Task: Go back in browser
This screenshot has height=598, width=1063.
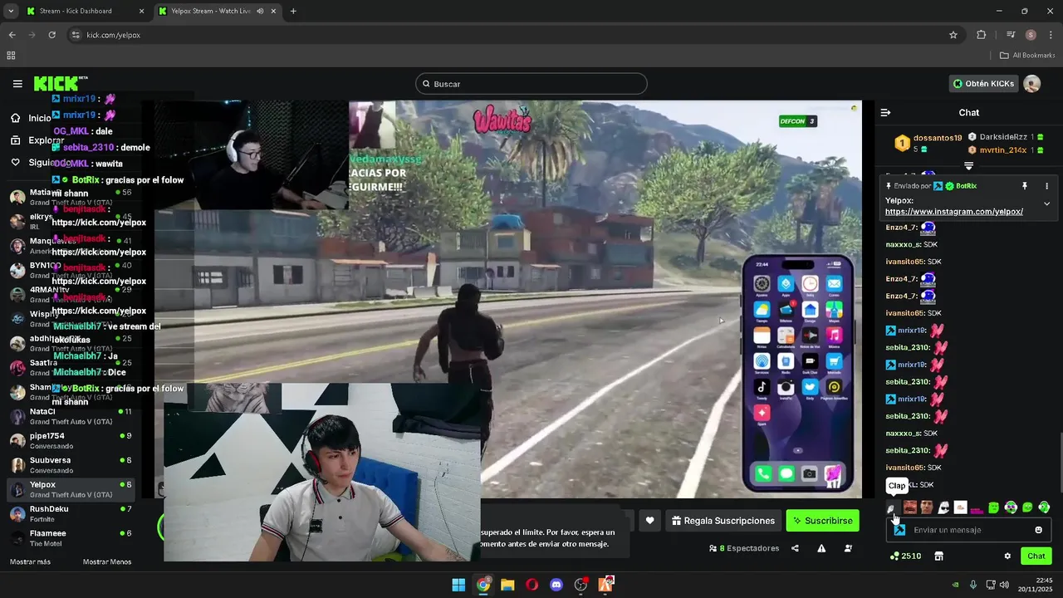Action: coord(12,35)
